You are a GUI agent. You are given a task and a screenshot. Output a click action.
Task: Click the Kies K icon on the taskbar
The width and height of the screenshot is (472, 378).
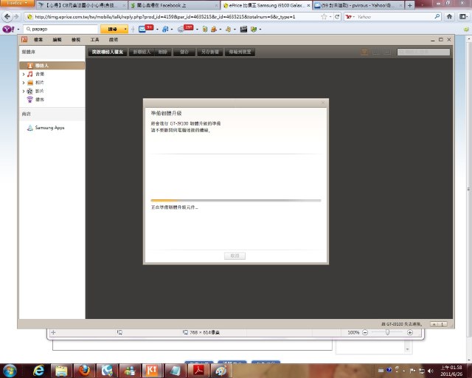[152, 371]
